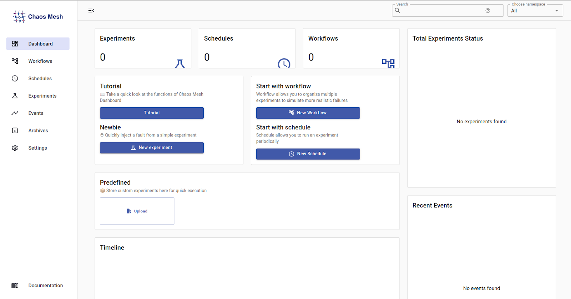The image size is (571, 299).
Task: Click the Timeline heading
Action: click(x=112, y=248)
